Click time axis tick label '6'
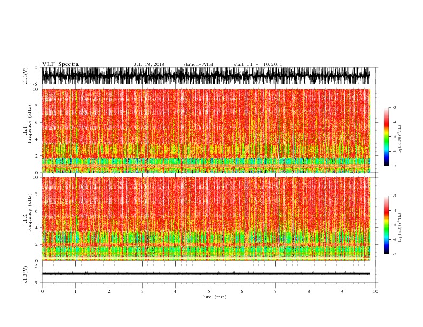 pos(242,291)
